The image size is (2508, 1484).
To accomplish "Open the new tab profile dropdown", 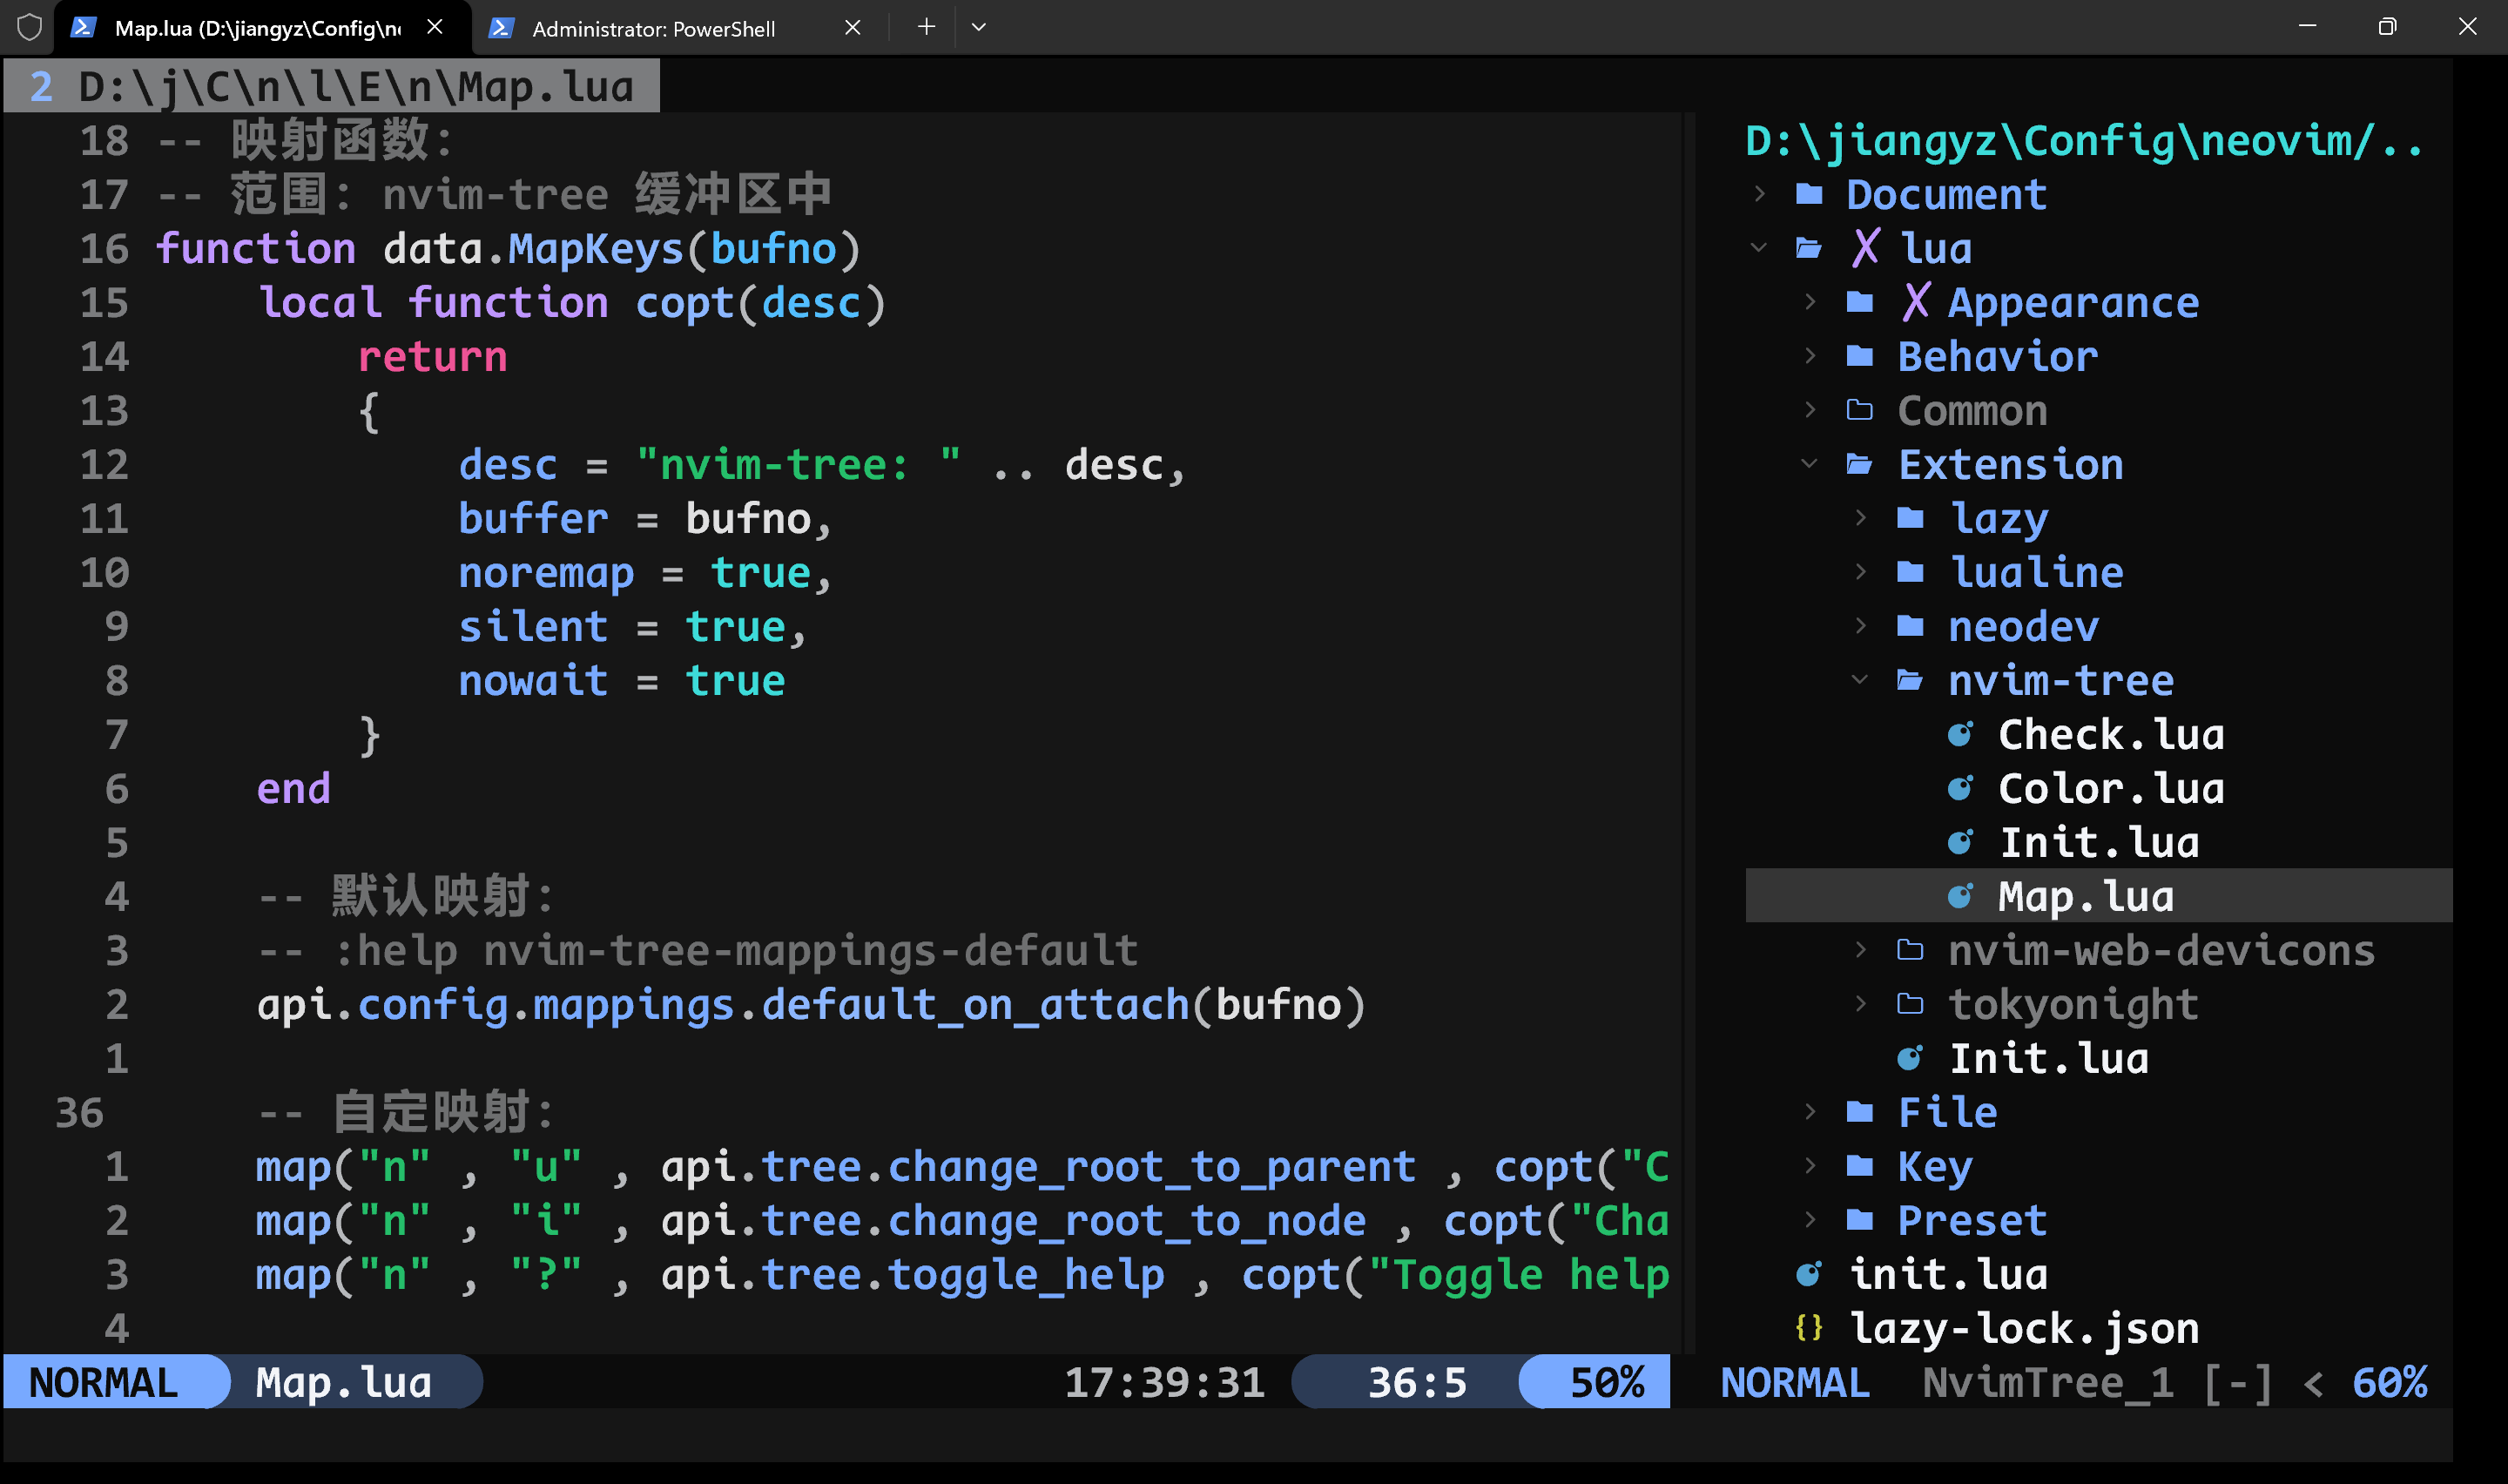I will (979, 27).
